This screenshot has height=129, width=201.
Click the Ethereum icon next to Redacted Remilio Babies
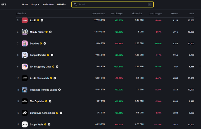60,90
